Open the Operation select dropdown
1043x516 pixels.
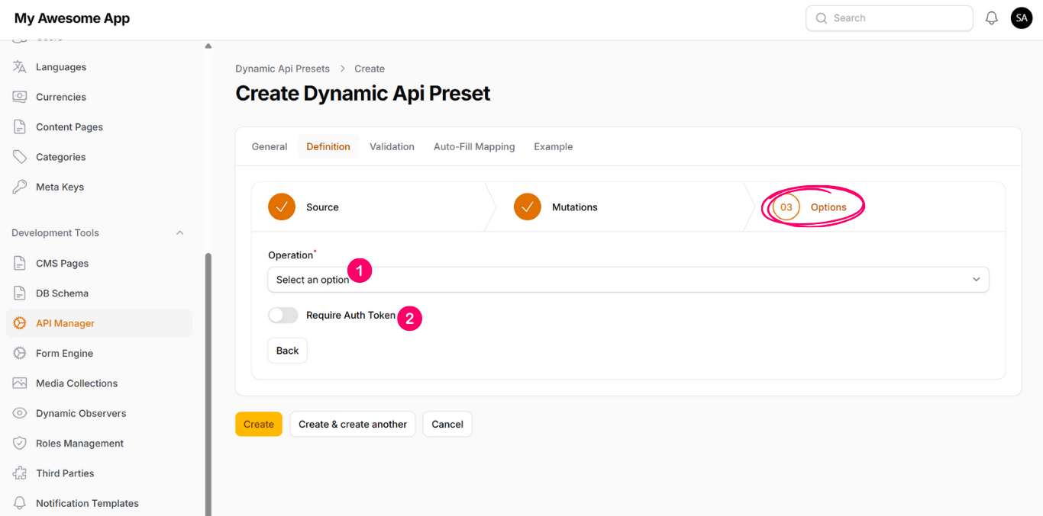point(628,280)
